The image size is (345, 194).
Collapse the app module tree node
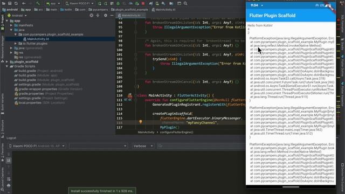(7, 21)
